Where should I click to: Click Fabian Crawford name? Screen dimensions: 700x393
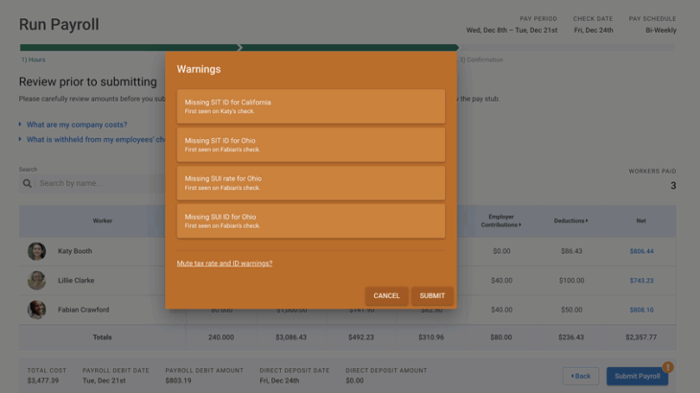83,310
